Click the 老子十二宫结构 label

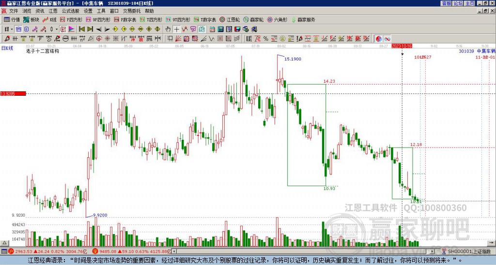[x=43, y=51]
